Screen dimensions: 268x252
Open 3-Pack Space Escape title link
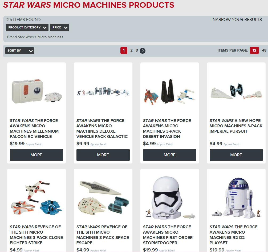coord(103,235)
